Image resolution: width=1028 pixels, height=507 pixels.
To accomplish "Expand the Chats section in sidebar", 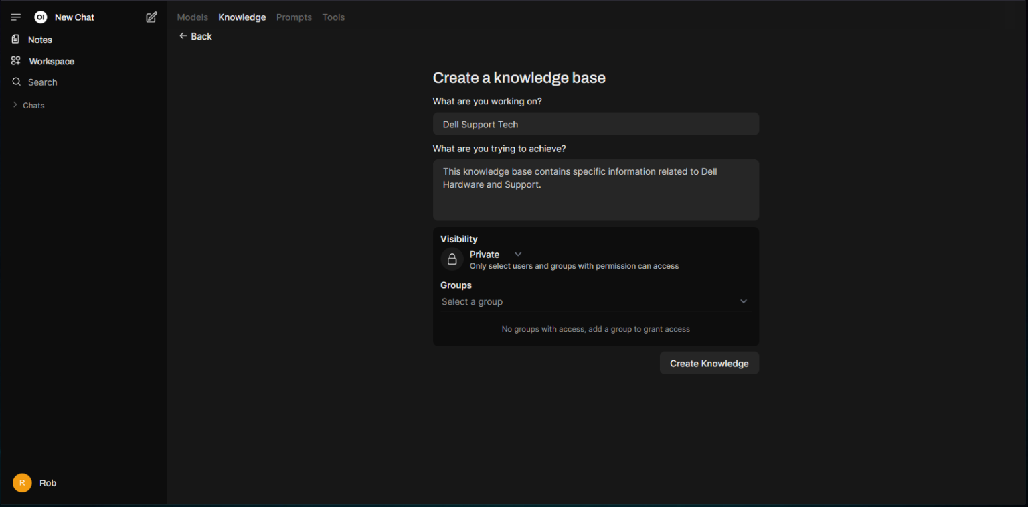I will (x=33, y=106).
